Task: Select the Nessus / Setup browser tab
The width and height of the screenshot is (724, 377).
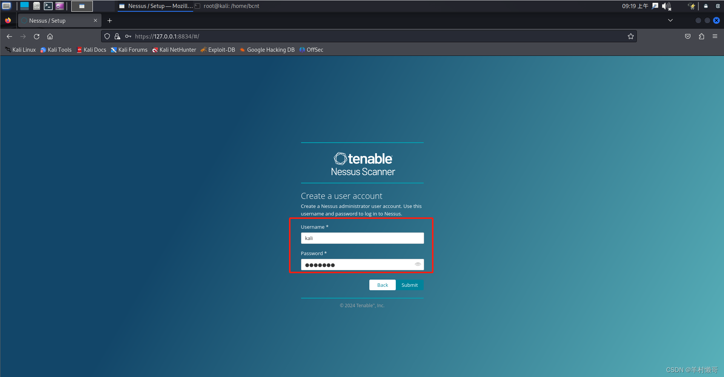Action: (x=60, y=20)
